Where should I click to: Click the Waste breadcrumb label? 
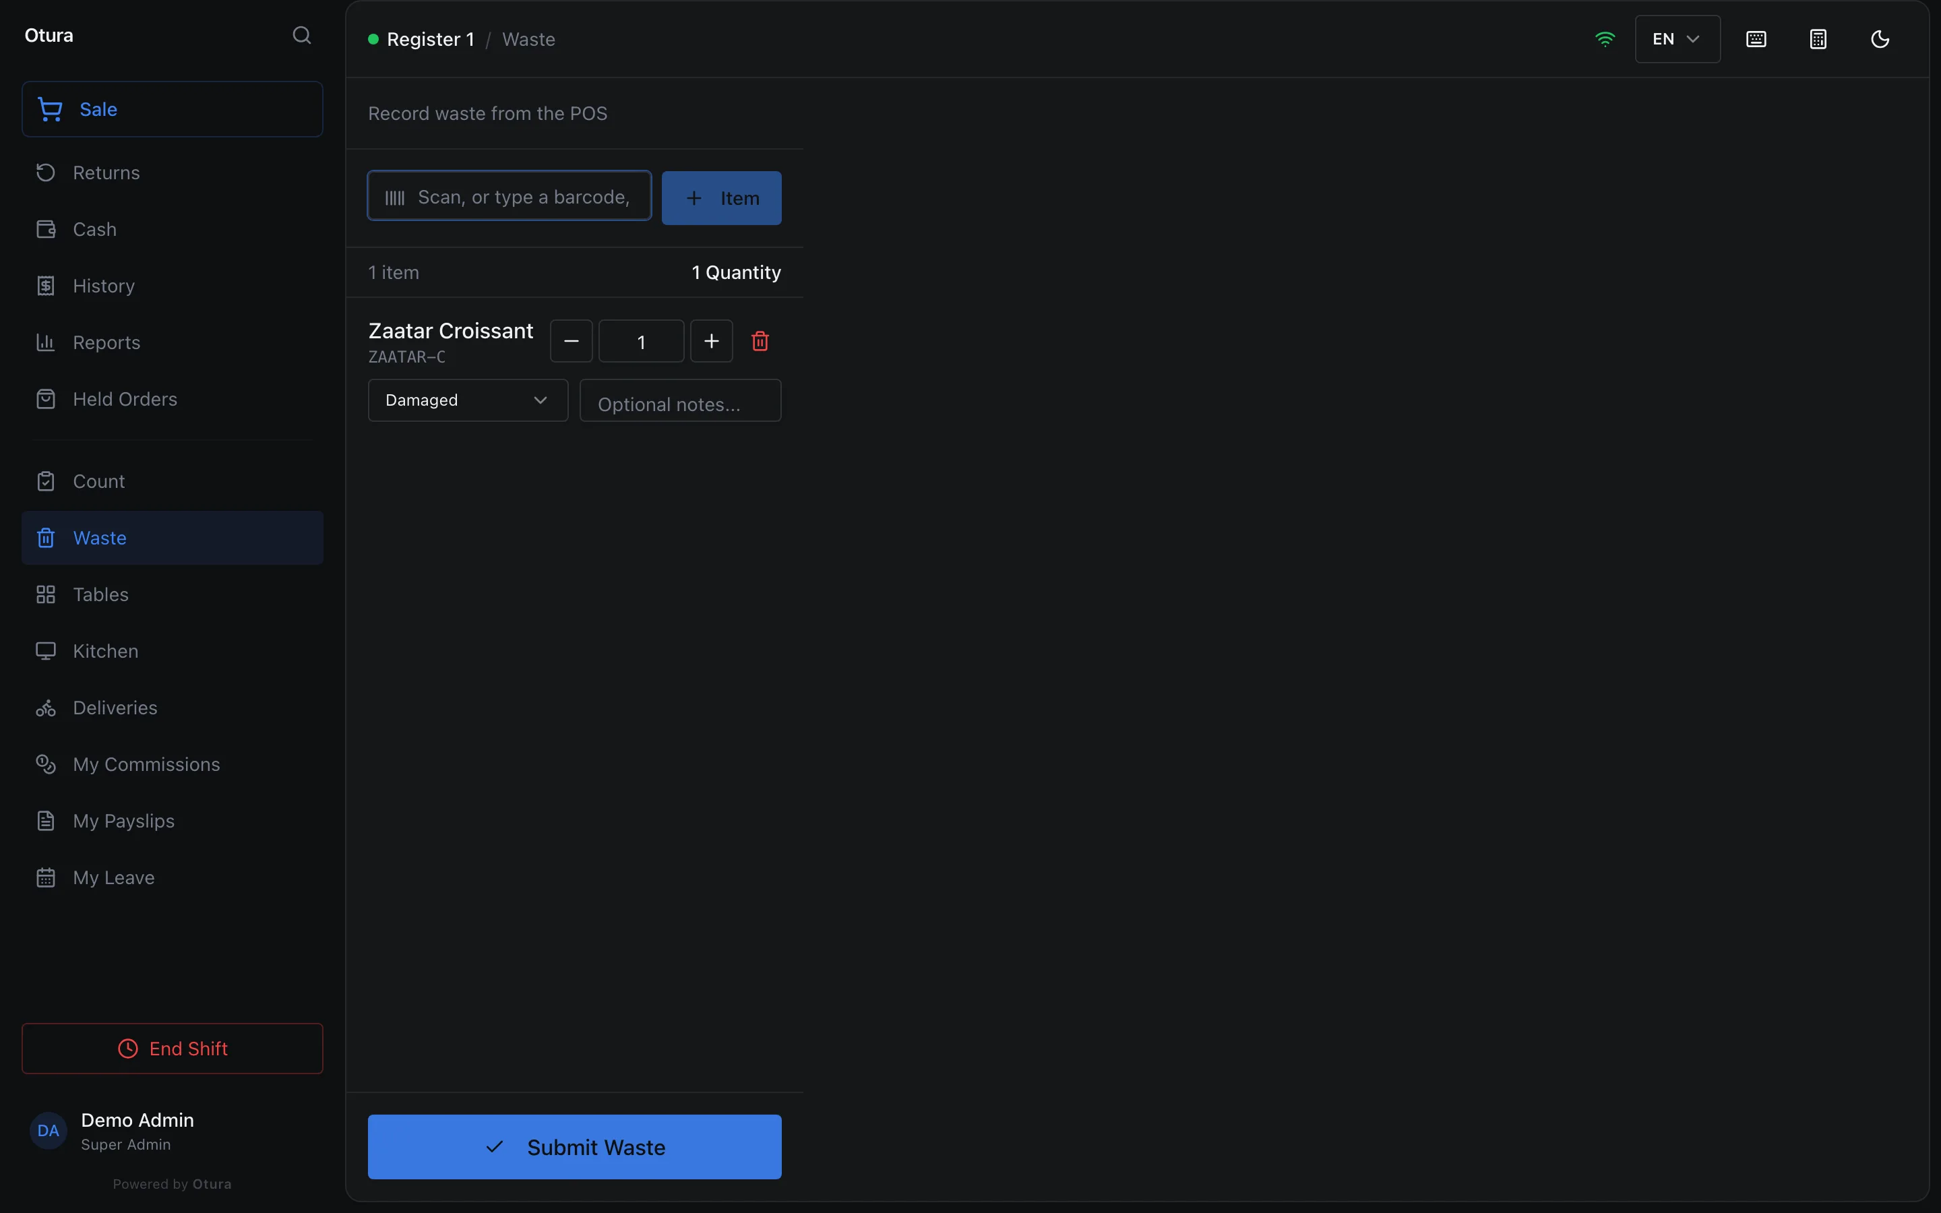pos(528,39)
